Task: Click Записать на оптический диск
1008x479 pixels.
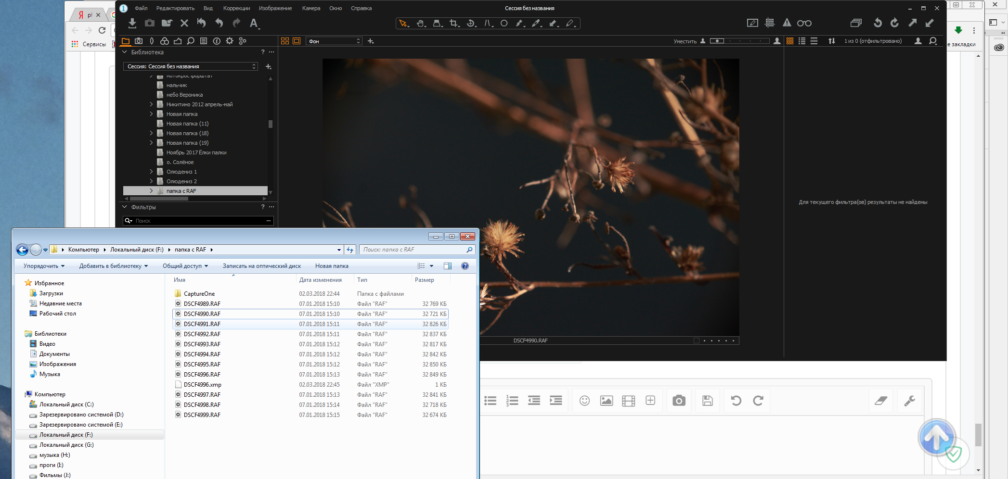Action: (261, 266)
